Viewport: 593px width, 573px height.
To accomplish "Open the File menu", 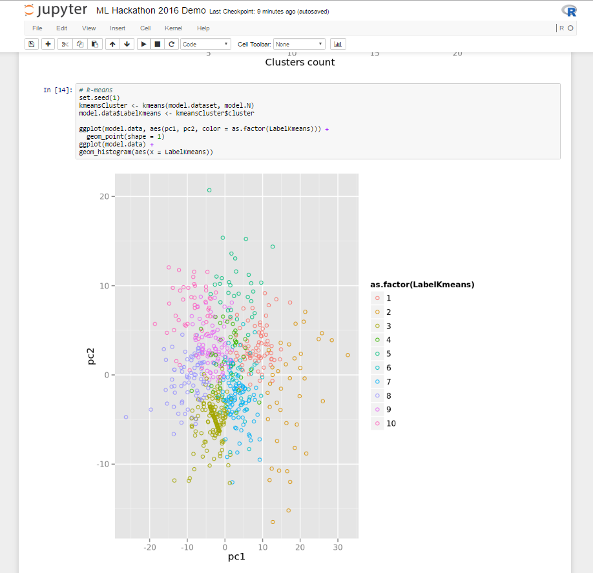I will [37, 28].
